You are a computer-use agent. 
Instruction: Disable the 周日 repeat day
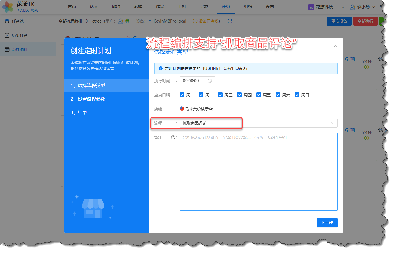[297, 95]
